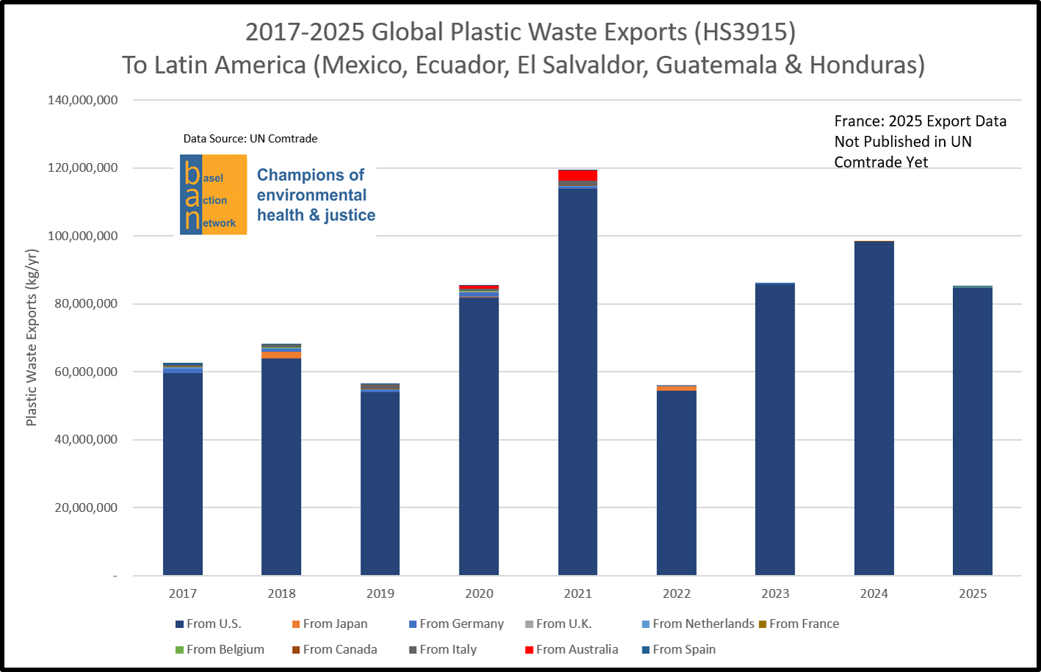Click the 2017 x-axis year label
The width and height of the screenshot is (1041, 672).
click(183, 593)
